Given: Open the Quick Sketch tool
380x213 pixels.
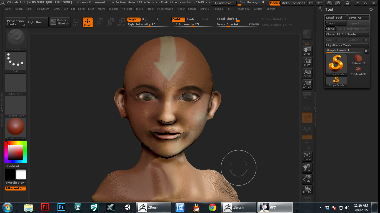Looking at the screenshot, I should pyautogui.click(x=60, y=22).
